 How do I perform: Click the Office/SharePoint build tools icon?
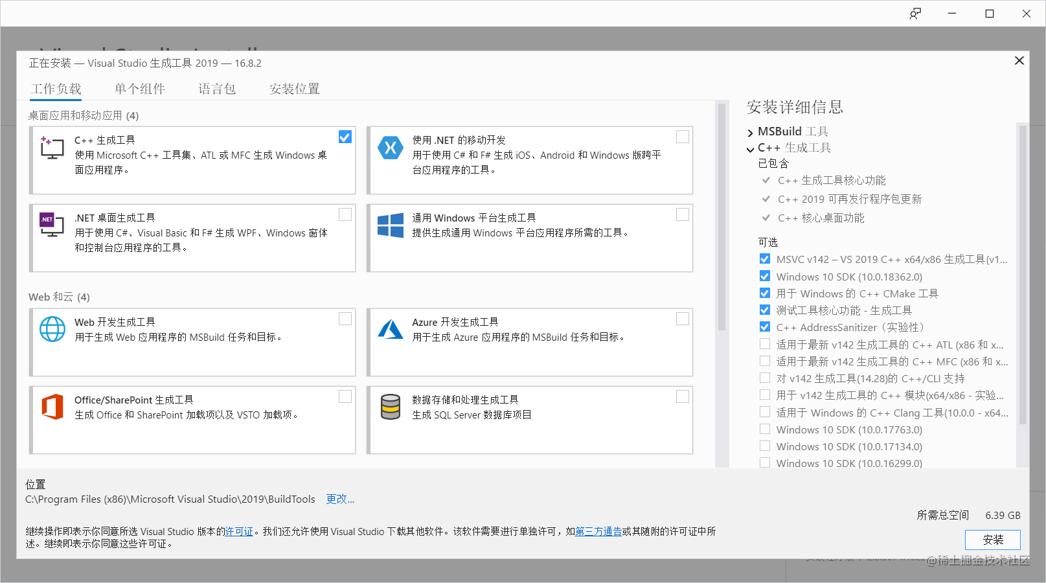point(52,407)
